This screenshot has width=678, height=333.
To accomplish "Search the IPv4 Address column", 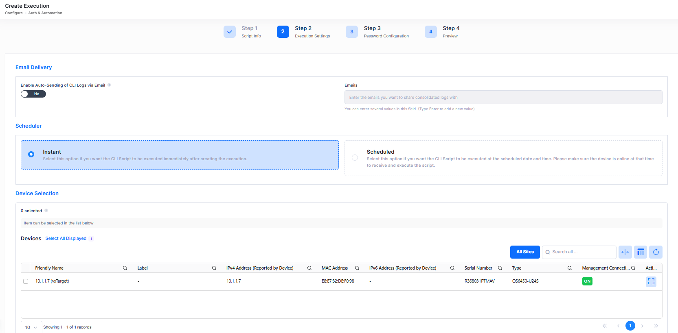I will 309,268.
